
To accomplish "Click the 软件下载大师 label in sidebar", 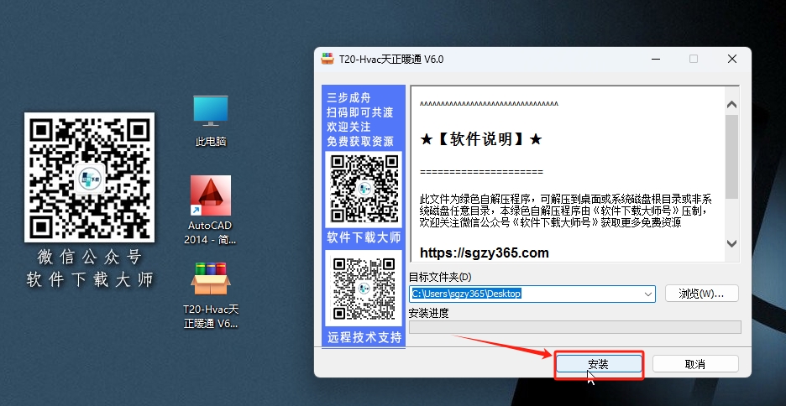I will 364,237.
